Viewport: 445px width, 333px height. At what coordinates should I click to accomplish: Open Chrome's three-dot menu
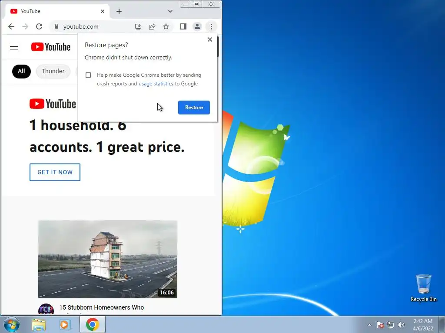click(x=211, y=26)
